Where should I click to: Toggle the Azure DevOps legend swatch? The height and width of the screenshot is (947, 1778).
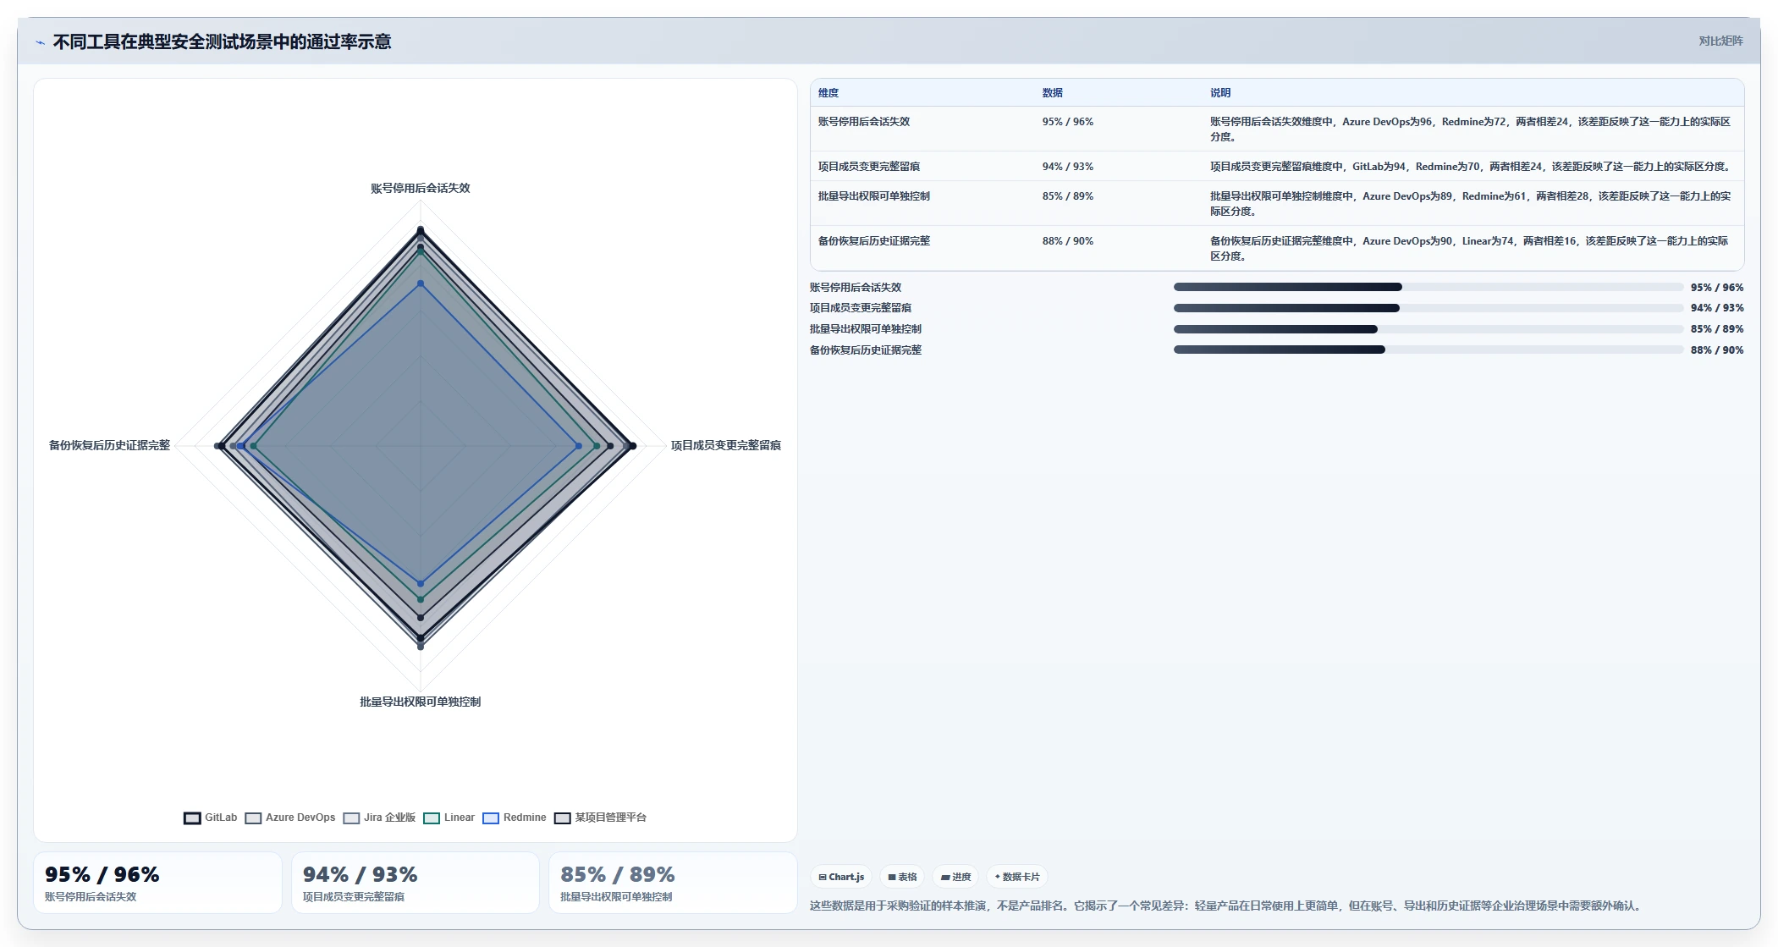coord(253,818)
